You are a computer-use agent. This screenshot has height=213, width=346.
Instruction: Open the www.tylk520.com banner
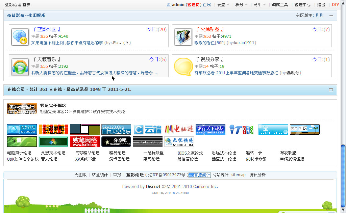click(x=148, y=141)
